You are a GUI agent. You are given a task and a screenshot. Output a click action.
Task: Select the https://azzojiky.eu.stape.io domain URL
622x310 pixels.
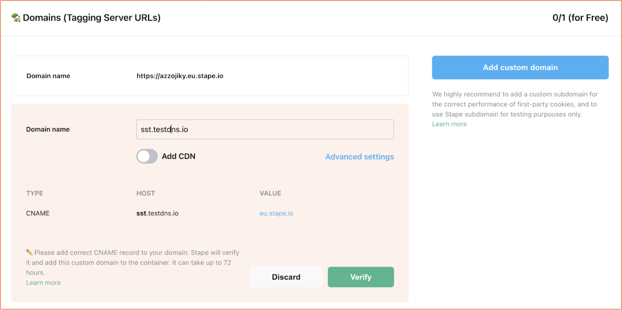pos(180,76)
